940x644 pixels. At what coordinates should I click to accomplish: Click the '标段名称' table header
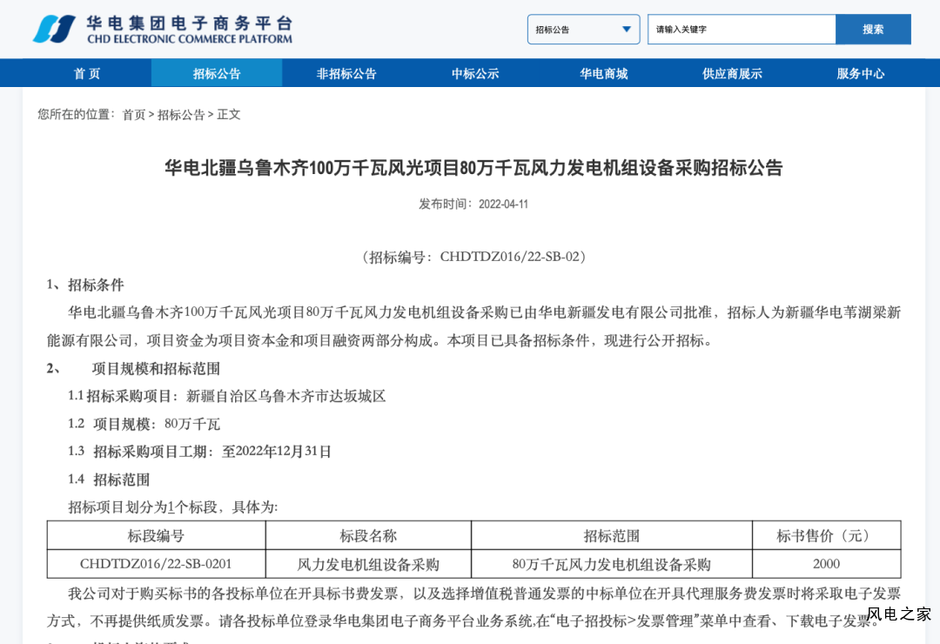click(x=368, y=535)
